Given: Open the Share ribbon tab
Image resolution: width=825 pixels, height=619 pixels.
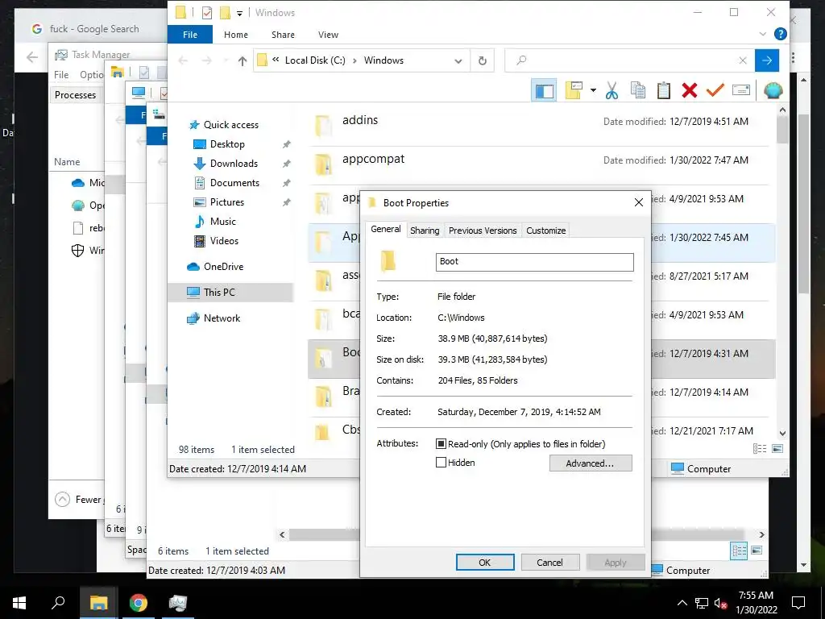Looking at the screenshot, I should (283, 35).
